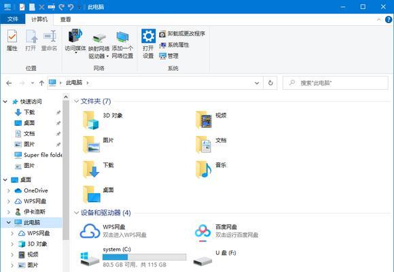Click the refresh button beside address bar
Screen dimensions: 394x272
(270, 83)
